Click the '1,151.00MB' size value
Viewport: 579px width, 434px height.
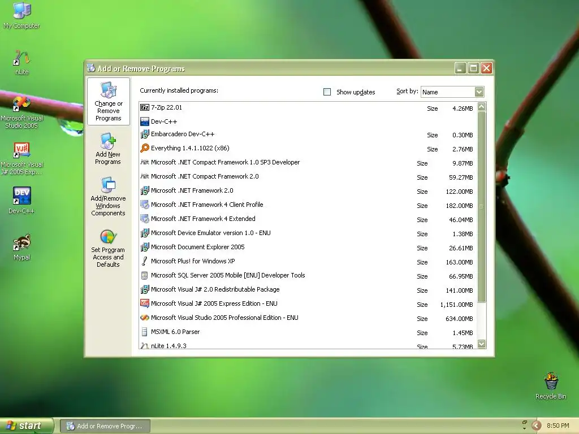click(456, 305)
